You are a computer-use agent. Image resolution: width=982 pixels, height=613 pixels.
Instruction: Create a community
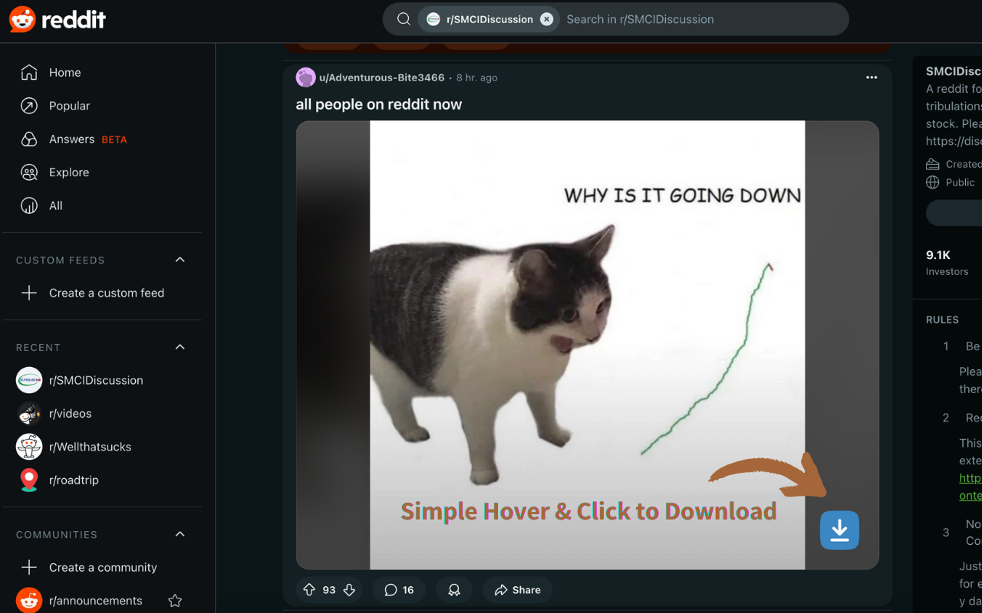(x=102, y=567)
